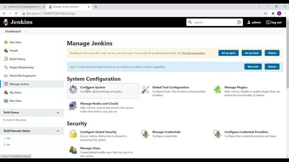Open the search help question-mark icon
Image resolution: width=289 pixels, height=162 pixels.
pyautogui.click(x=239, y=22)
